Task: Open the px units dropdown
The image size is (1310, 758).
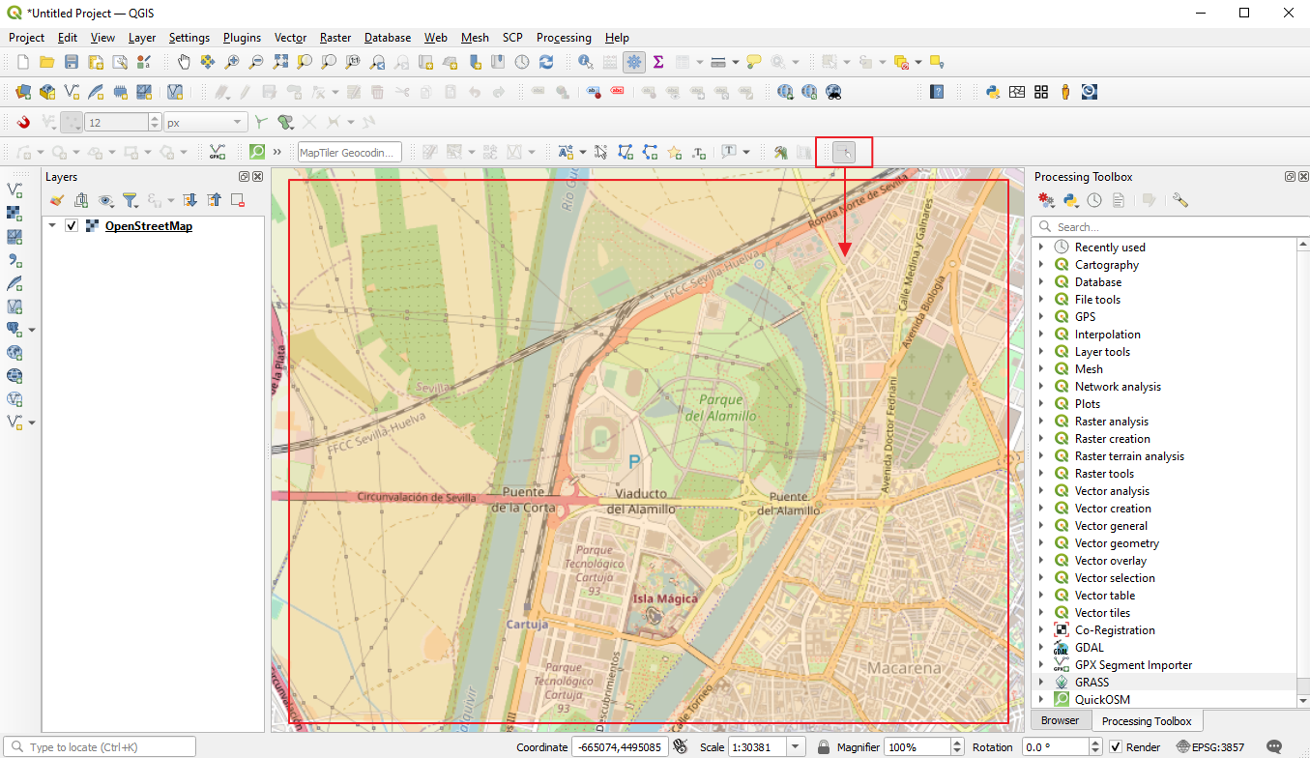Action: click(205, 123)
